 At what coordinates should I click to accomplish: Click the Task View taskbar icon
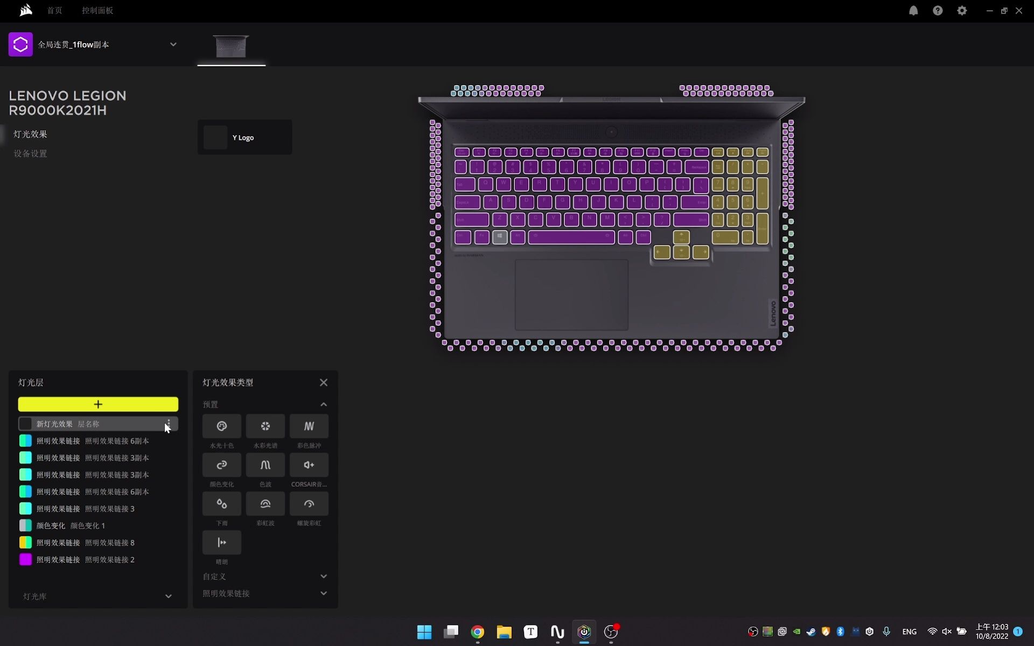coord(451,632)
